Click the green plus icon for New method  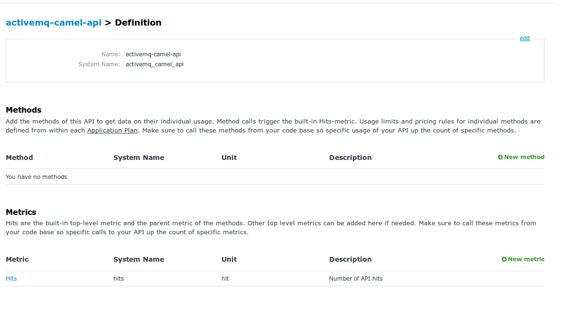tap(500, 157)
